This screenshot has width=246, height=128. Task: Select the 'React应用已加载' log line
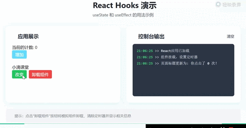coord(163,51)
